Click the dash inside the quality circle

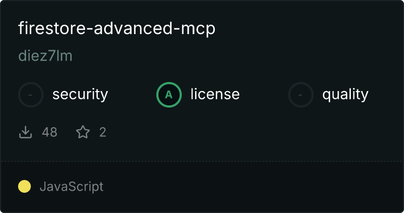coord(300,95)
